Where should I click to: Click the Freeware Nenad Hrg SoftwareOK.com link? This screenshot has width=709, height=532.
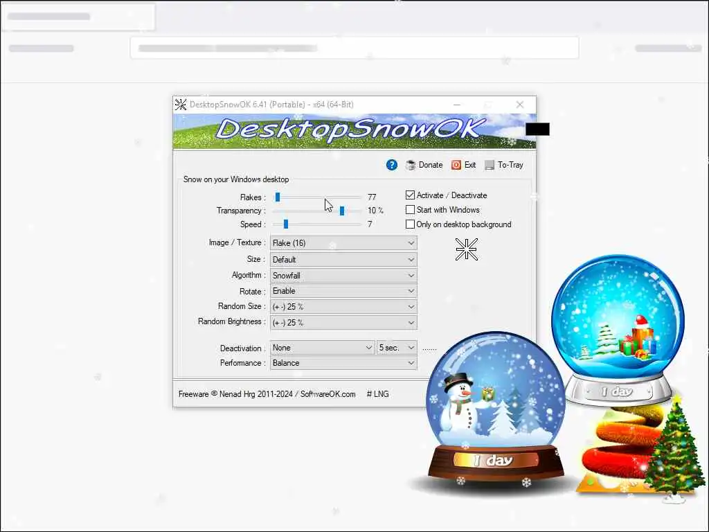(x=267, y=394)
